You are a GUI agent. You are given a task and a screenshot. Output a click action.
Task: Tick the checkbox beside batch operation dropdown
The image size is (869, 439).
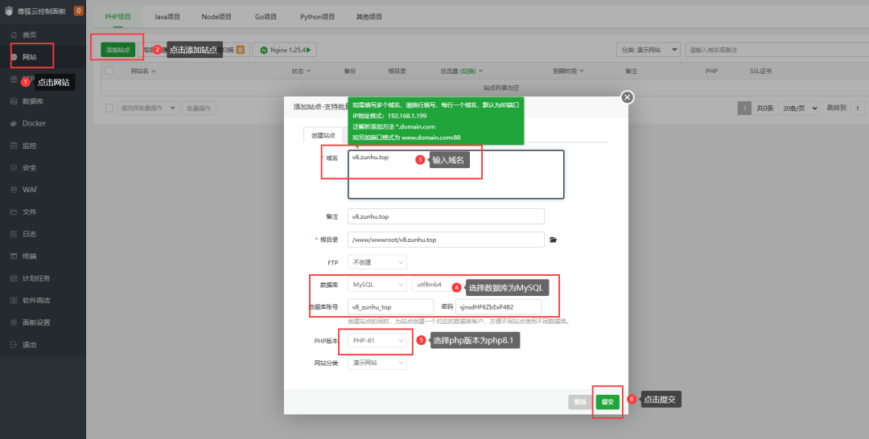[x=109, y=108]
